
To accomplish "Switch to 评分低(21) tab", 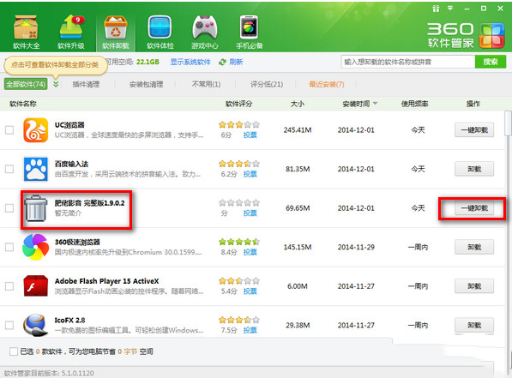I will point(267,84).
